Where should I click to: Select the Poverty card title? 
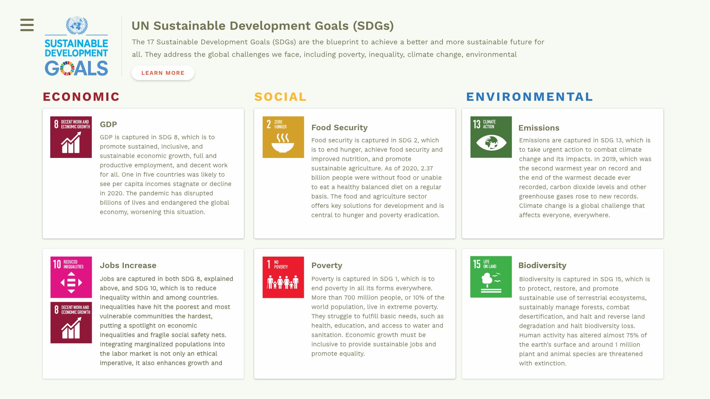pyautogui.click(x=327, y=265)
